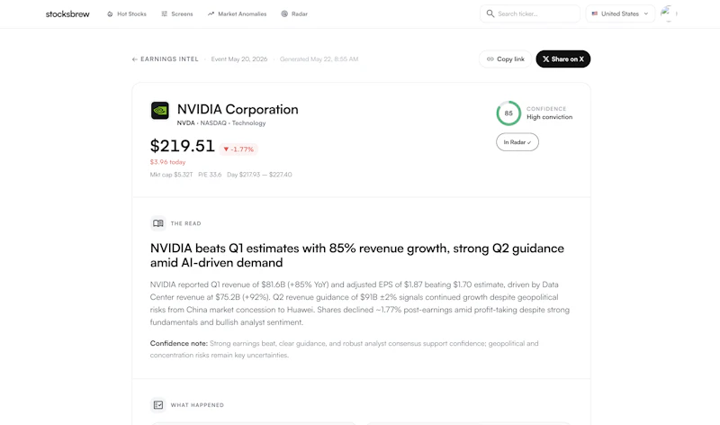Image resolution: width=720 pixels, height=425 pixels.
Task: Open the Screens menu item
Action: click(177, 14)
